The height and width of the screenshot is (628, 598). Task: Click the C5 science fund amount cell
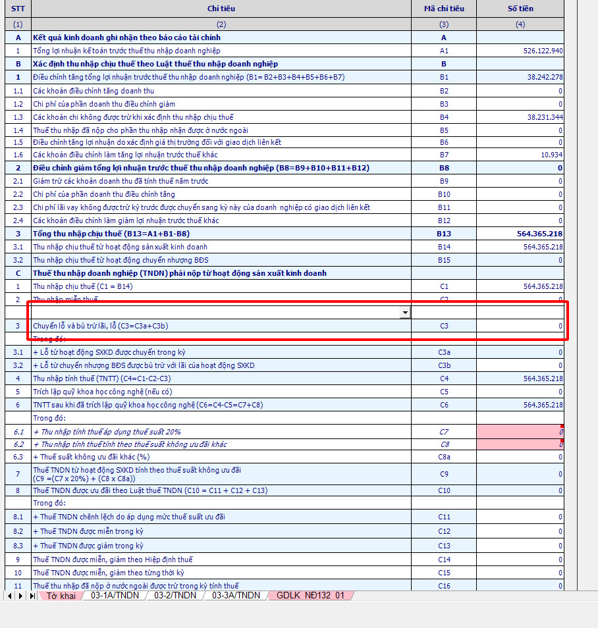click(520, 392)
